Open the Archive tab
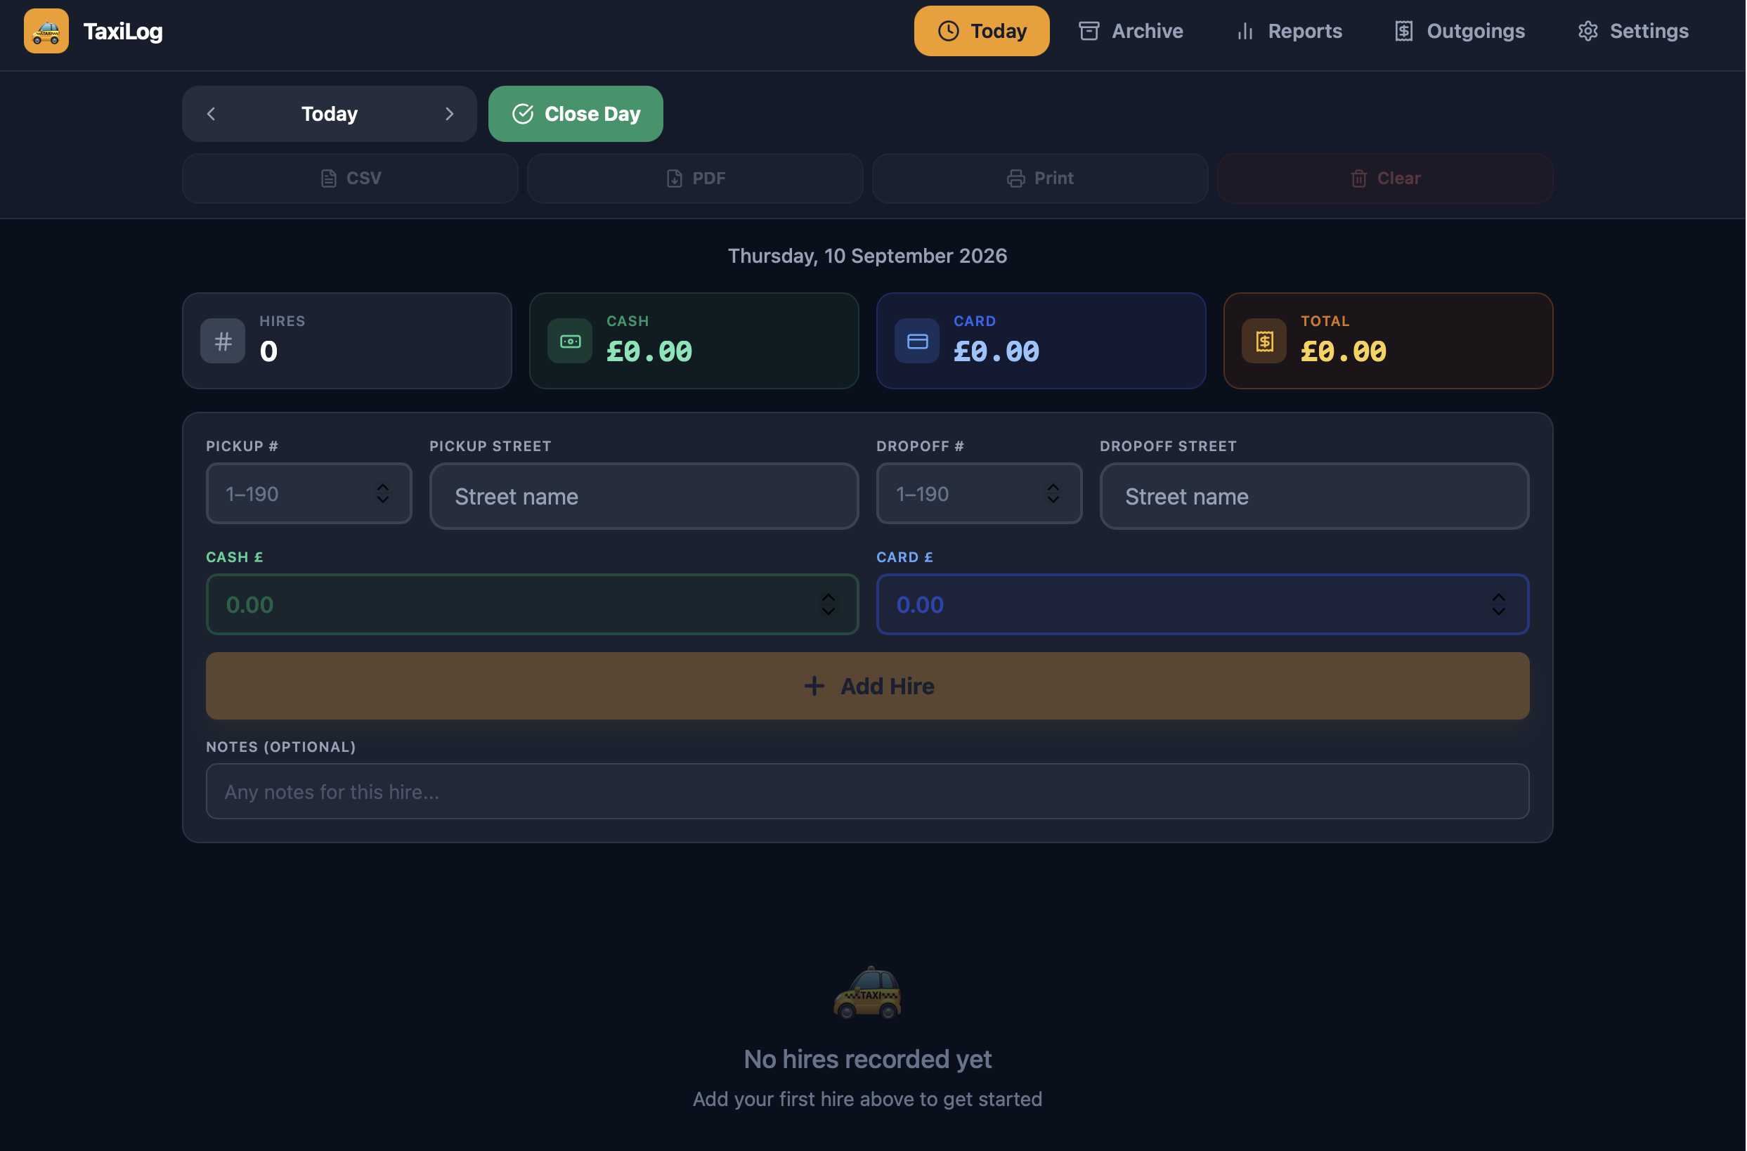The height and width of the screenshot is (1151, 1747). (x=1131, y=31)
